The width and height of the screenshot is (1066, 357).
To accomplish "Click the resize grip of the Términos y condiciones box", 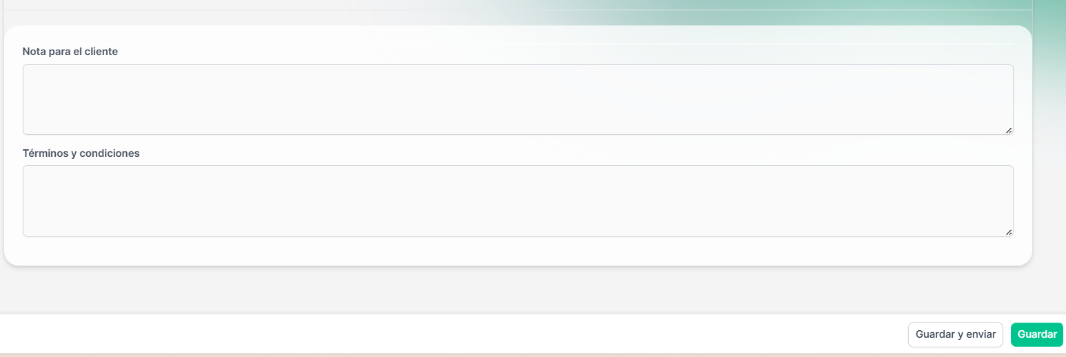I will point(1009,232).
